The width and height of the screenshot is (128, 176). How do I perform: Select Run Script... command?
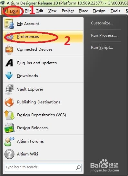(102, 48)
